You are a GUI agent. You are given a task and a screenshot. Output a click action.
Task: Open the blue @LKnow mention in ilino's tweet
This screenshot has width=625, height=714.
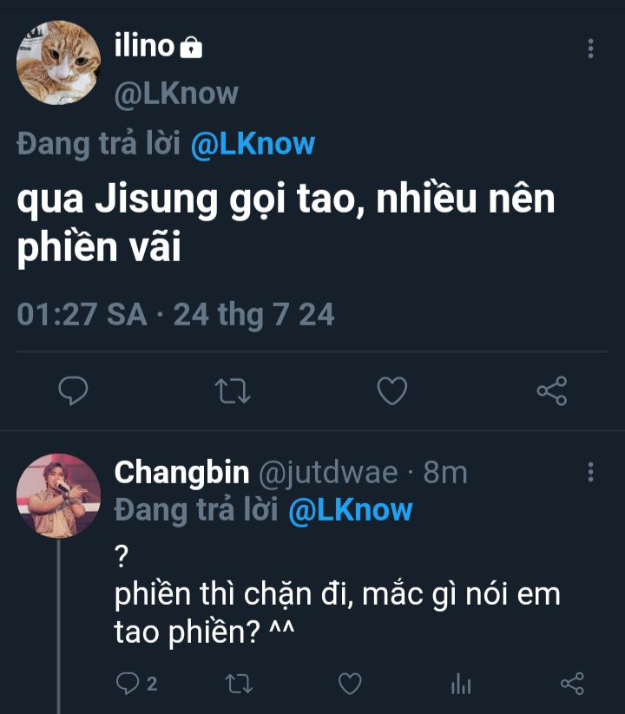pyautogui.click(x=253, y=145)
